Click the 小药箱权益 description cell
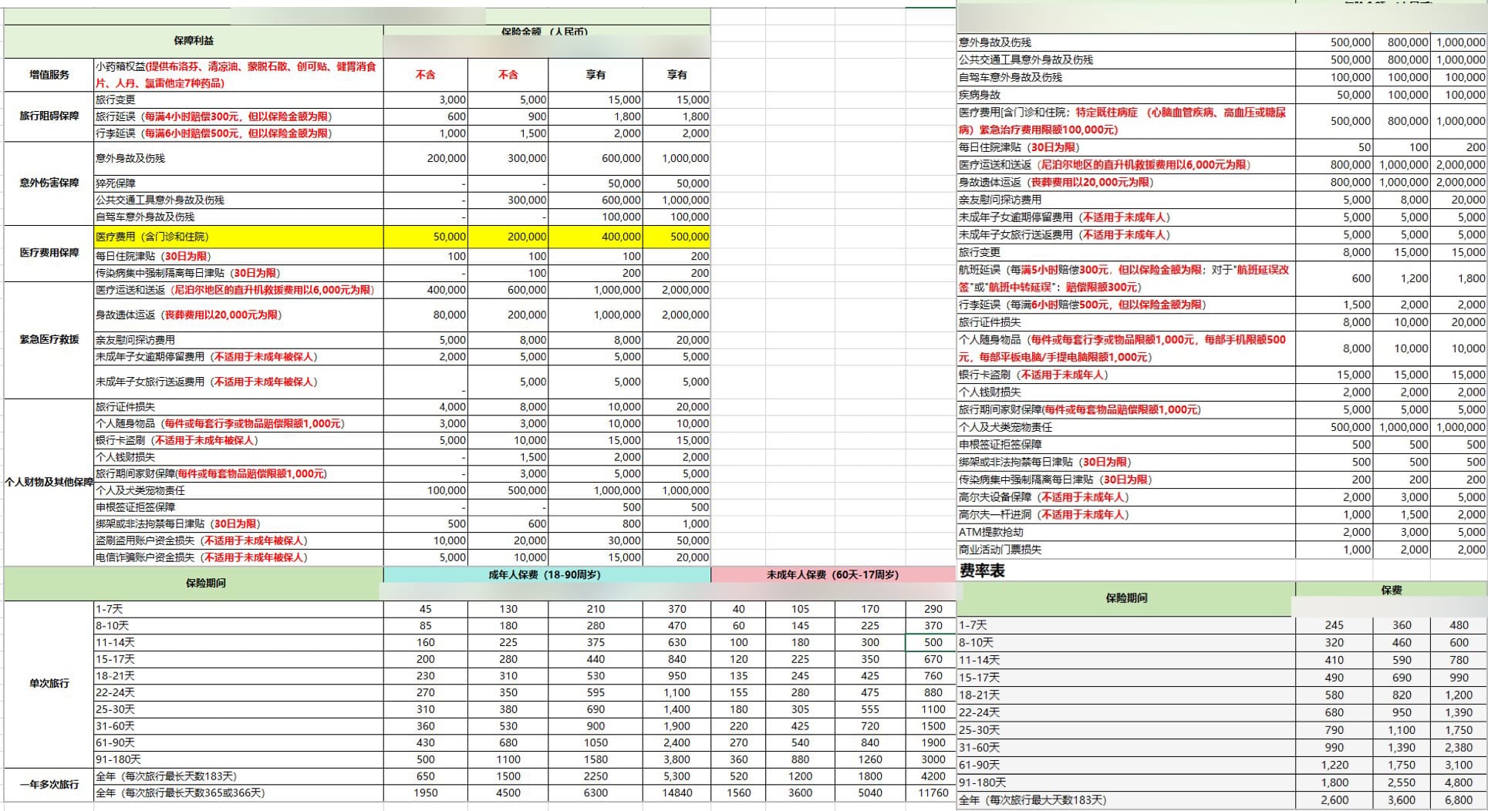This screenshot has width=1488, height=811. point(238,75)
